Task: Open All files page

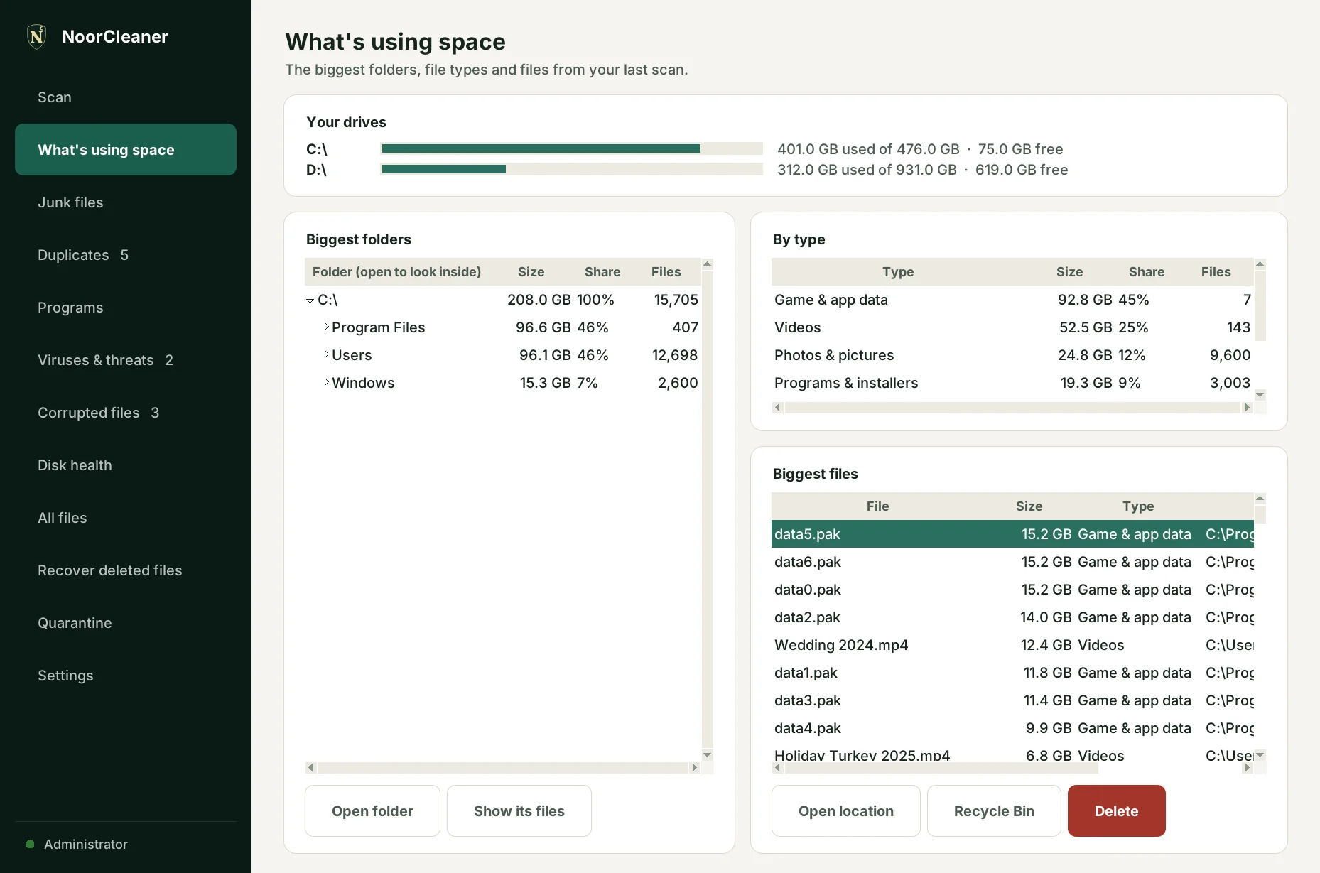Action: point(126,518)
